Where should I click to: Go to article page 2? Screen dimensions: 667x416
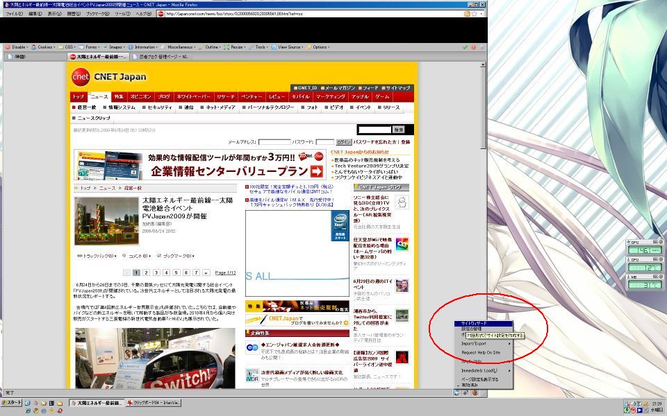146,272
